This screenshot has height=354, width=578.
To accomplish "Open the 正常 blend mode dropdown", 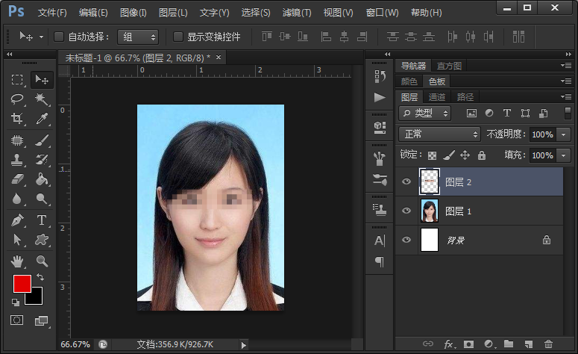I will click(x=439, y=134).
